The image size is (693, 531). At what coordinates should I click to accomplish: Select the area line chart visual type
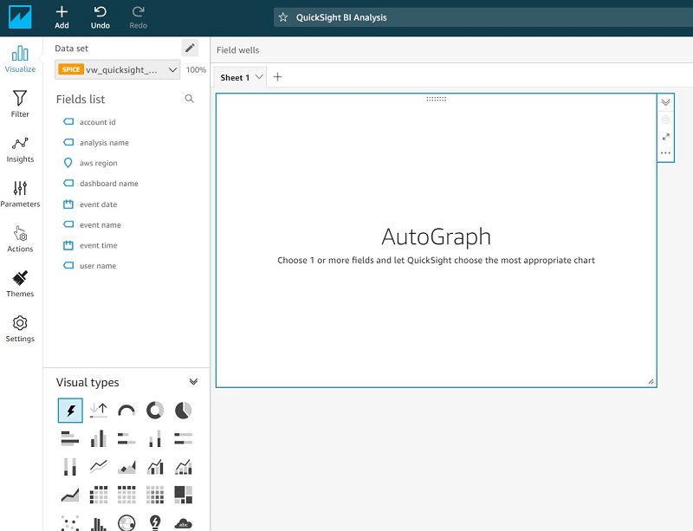[x=126, y=466]
